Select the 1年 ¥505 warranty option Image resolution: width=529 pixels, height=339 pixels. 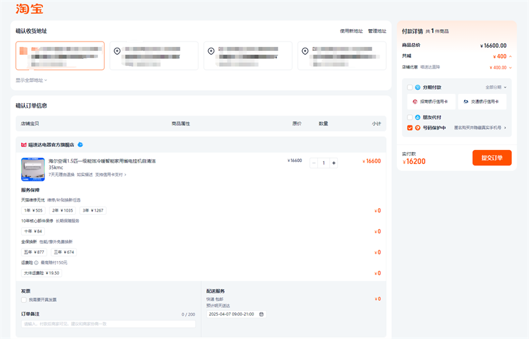33,210
